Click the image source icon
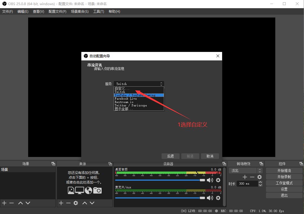The width and height of the screenshot is (304, 214). 71,191
